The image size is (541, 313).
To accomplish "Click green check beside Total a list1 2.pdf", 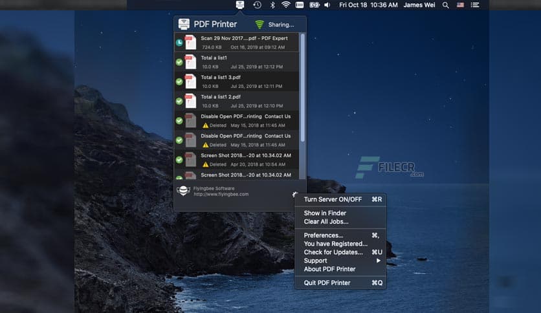I will click(179, 102).
